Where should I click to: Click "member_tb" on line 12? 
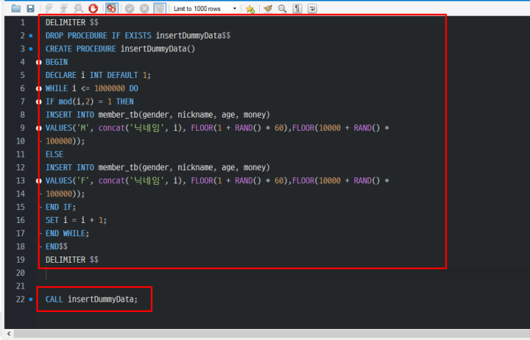(118, 168)
